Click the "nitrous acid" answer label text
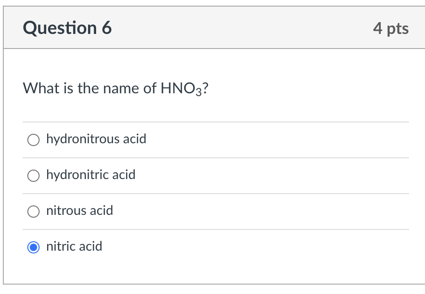This screenshot has width=425, height=294. pos(80,211)
